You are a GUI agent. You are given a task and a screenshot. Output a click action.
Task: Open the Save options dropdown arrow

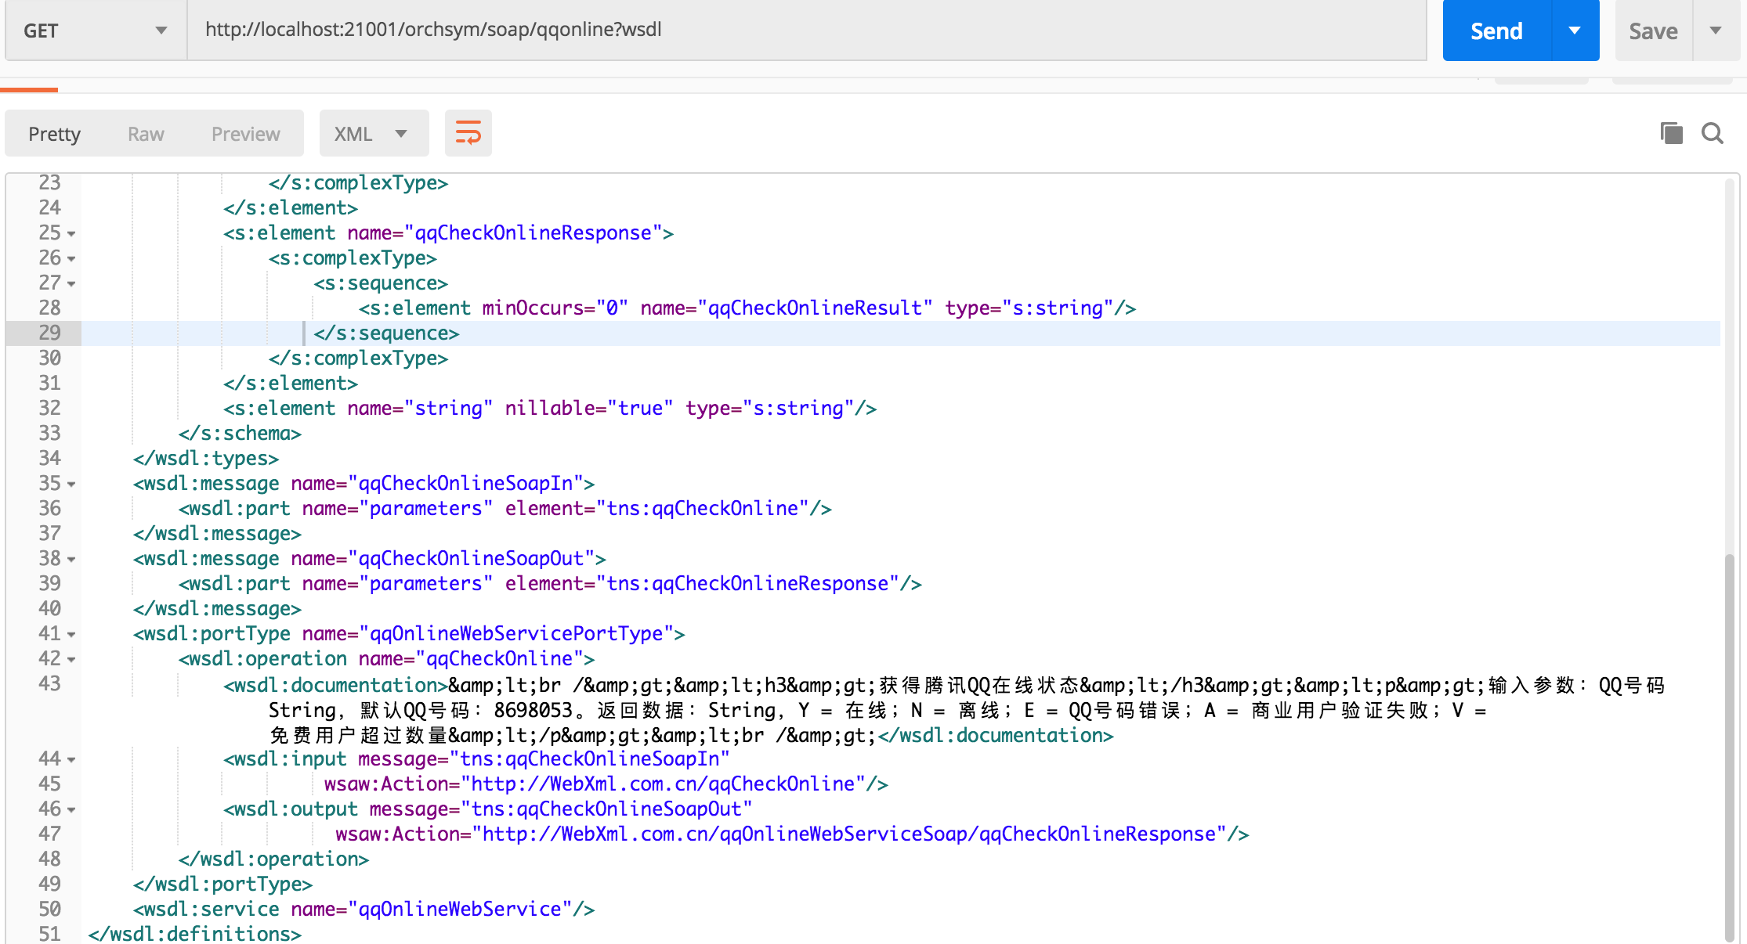(1716, 31)
